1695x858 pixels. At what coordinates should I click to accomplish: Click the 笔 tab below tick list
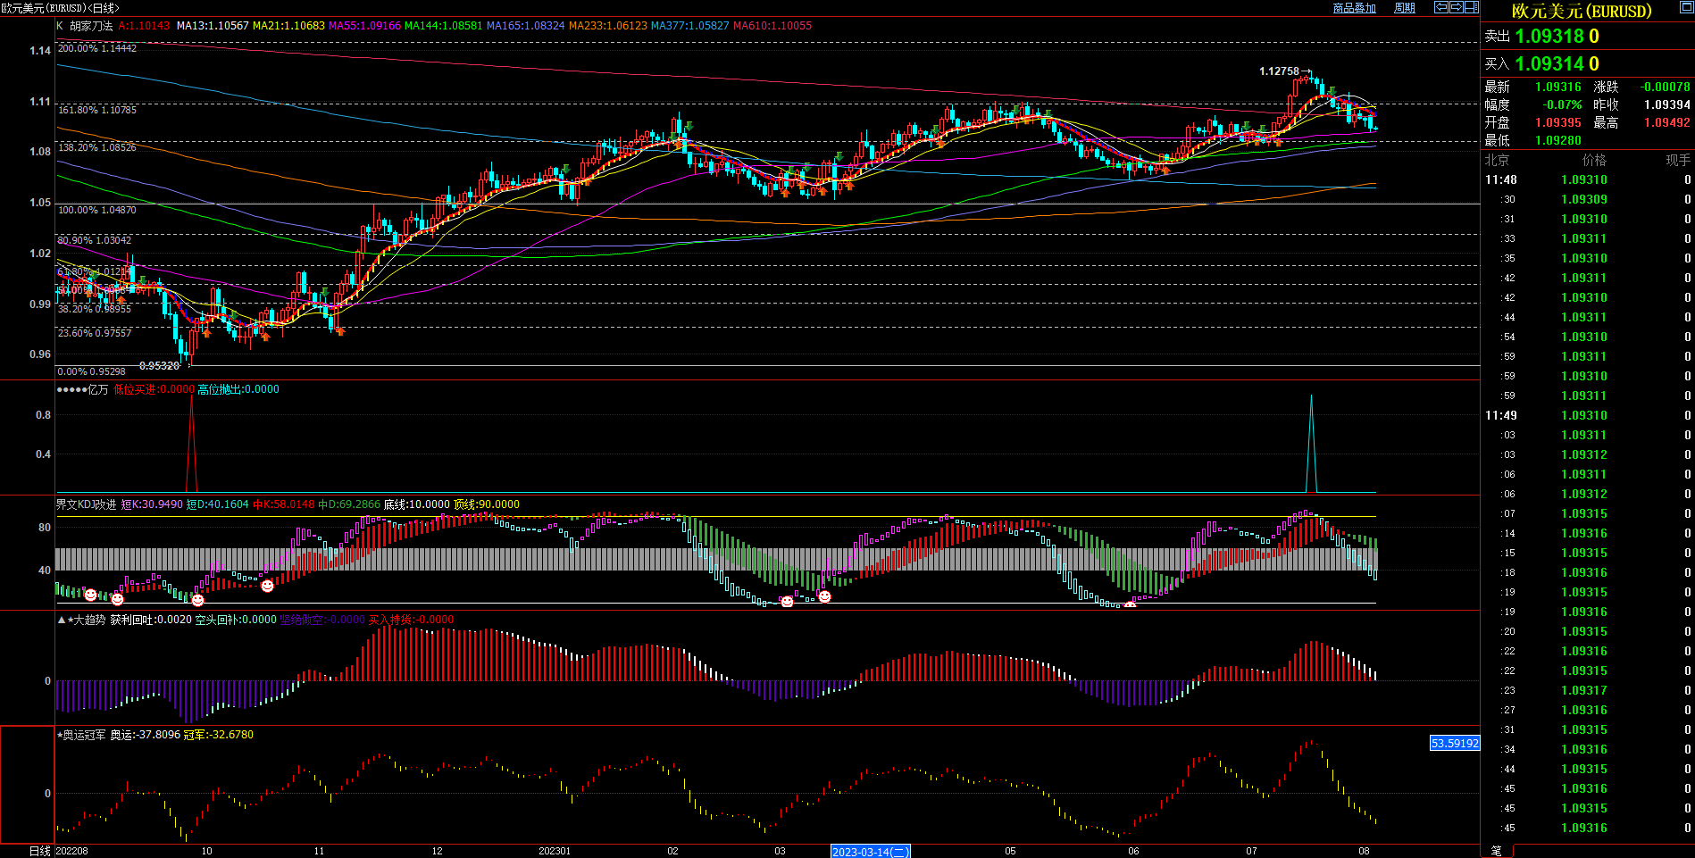point(1496,851)
